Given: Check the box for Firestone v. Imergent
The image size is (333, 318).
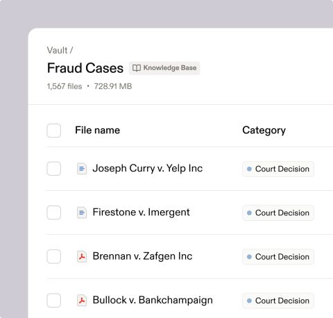Looking at the screenshot, I should (54, 212).
